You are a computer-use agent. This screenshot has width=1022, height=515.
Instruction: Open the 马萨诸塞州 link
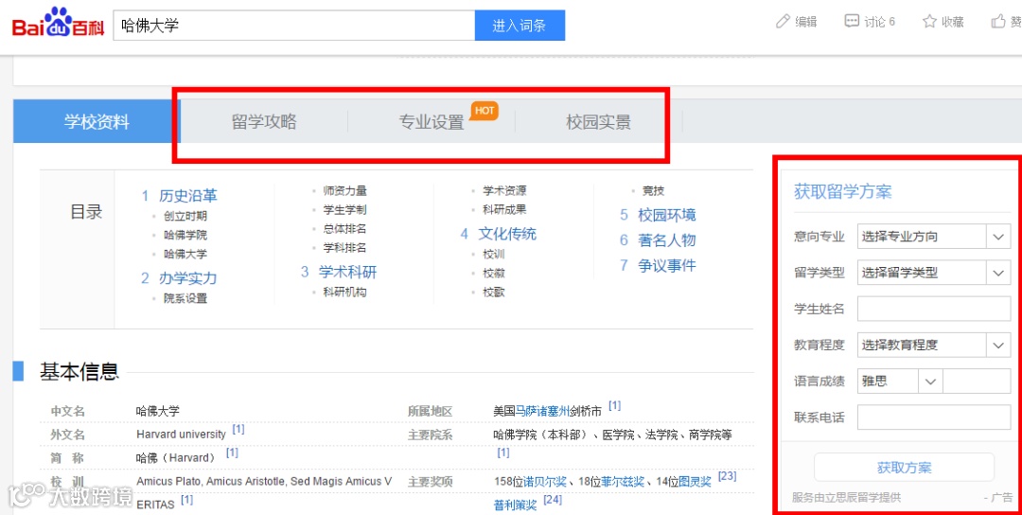(x=543, y=412)
